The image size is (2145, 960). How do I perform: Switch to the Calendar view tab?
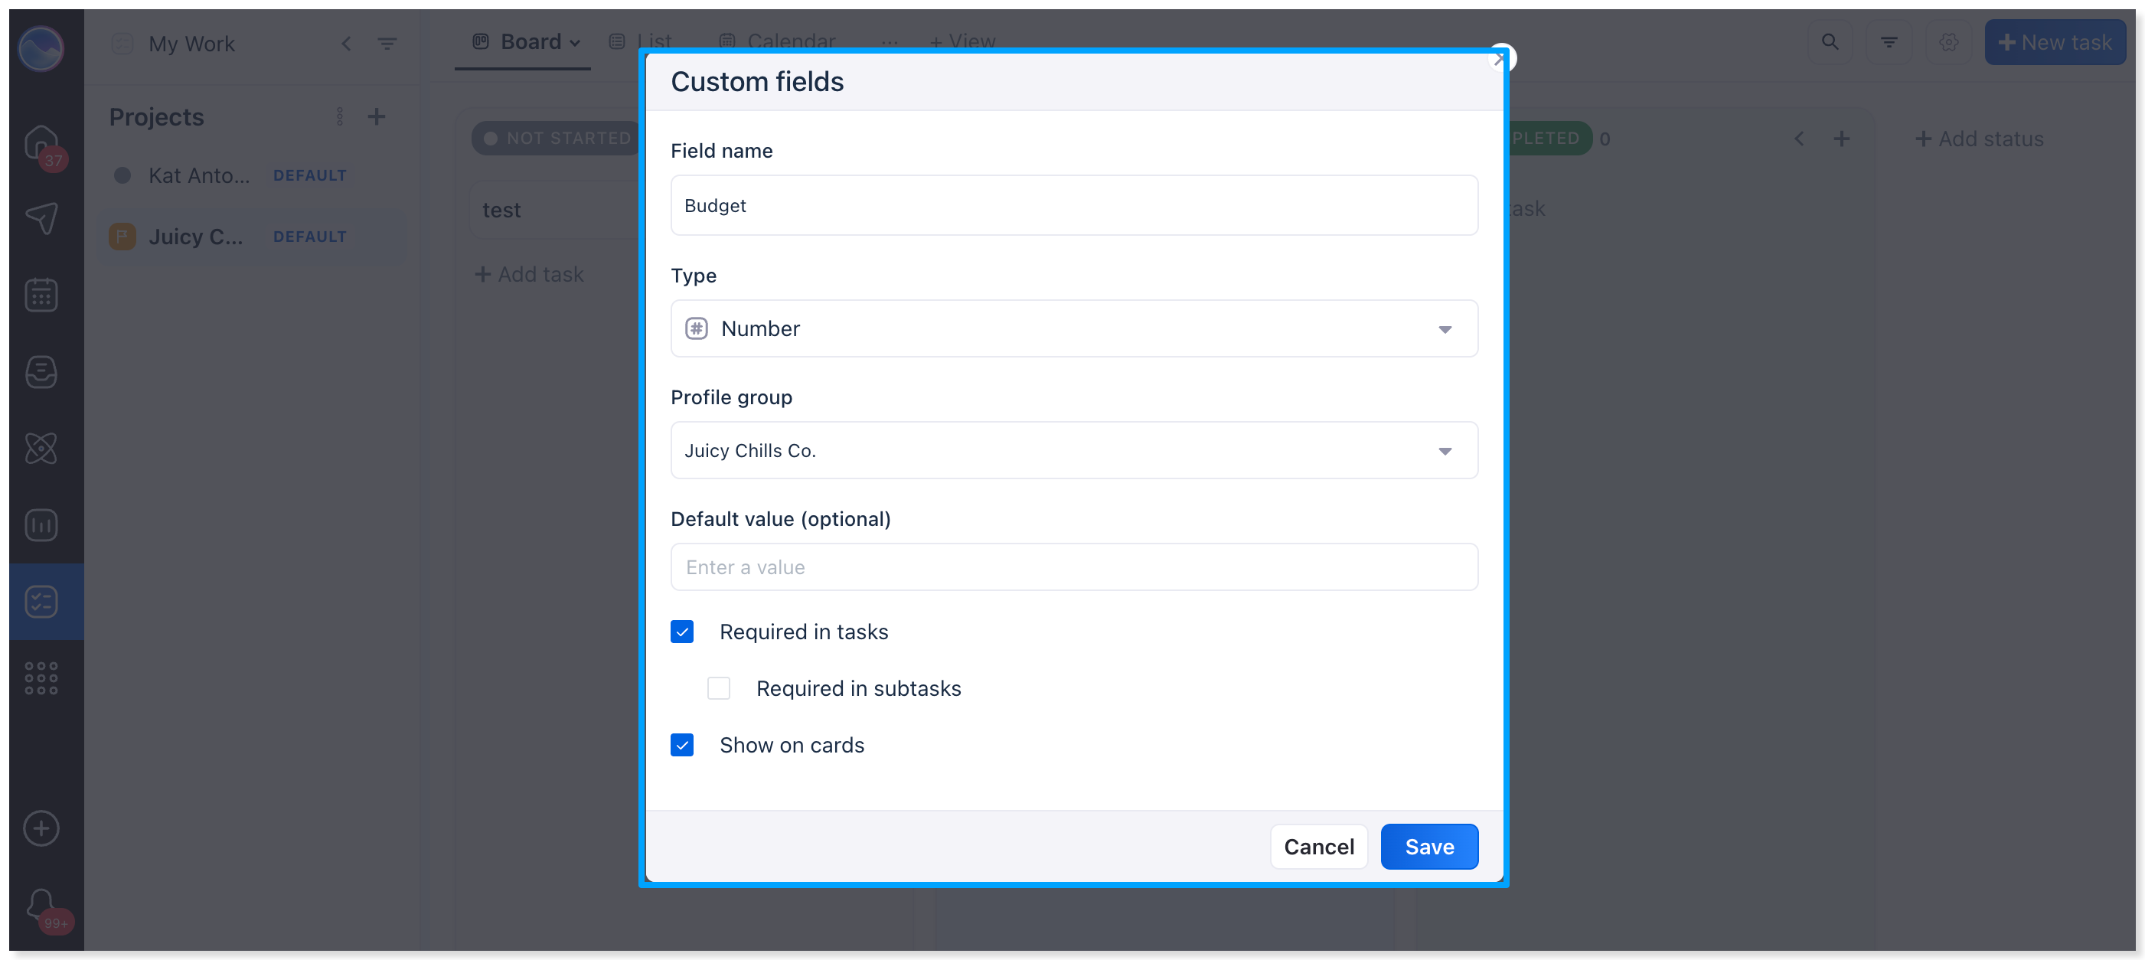coord(777,41)
